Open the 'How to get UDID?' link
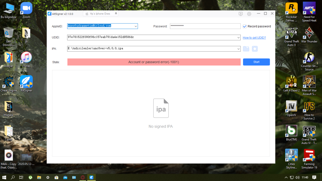Screen dimensions: 322x181 point(254,38)
